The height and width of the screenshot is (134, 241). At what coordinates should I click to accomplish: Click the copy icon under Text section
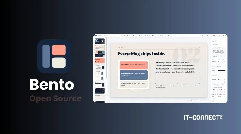213,41
